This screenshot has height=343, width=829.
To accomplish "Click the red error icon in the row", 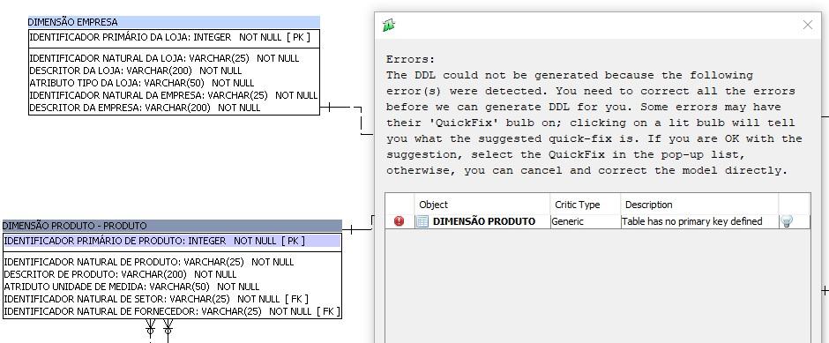I will click(x=400, y=221).
